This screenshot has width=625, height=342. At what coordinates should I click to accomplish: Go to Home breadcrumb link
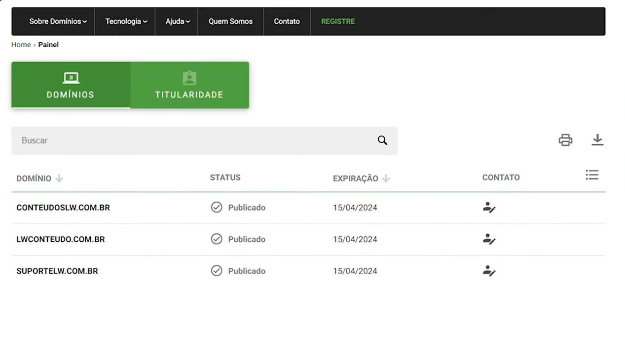21,45
